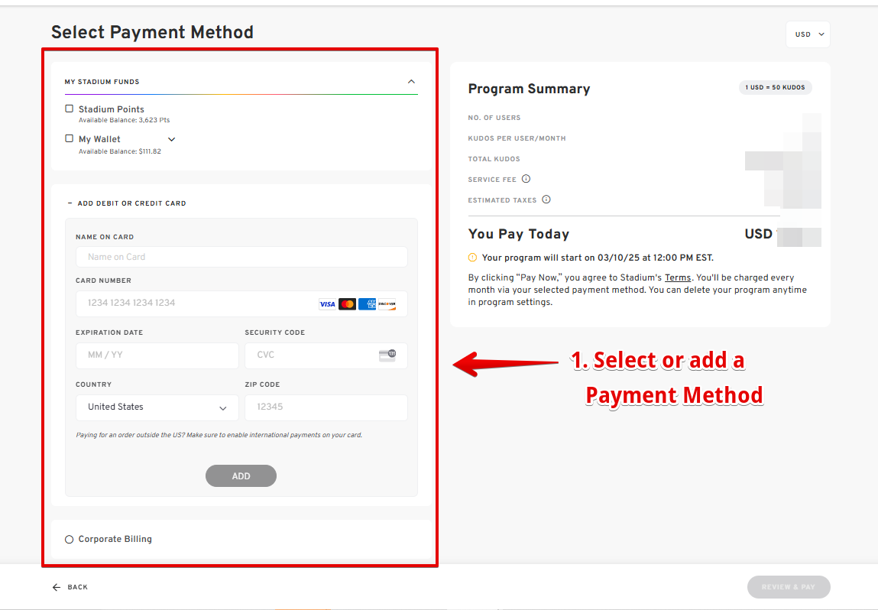Click the Visa card logo
The image size is (878, 610).
click(x=327, y=304)
